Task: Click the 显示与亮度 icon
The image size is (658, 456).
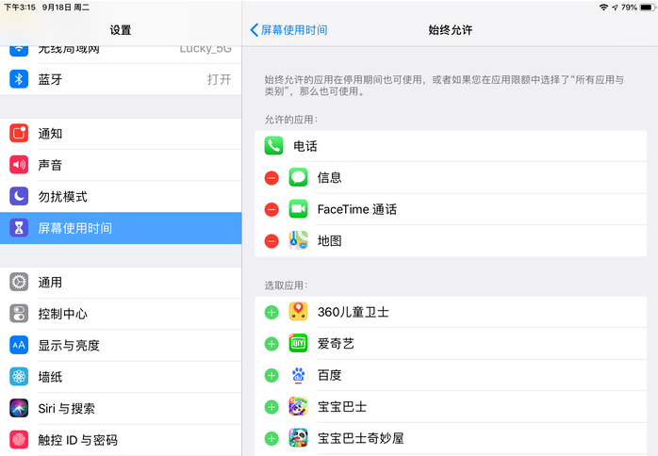Action: click(x=19, y=345)
